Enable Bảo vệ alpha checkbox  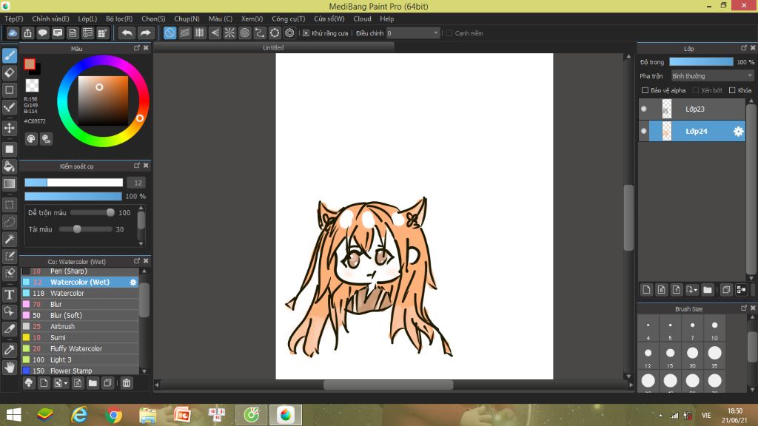pos(645,90)
